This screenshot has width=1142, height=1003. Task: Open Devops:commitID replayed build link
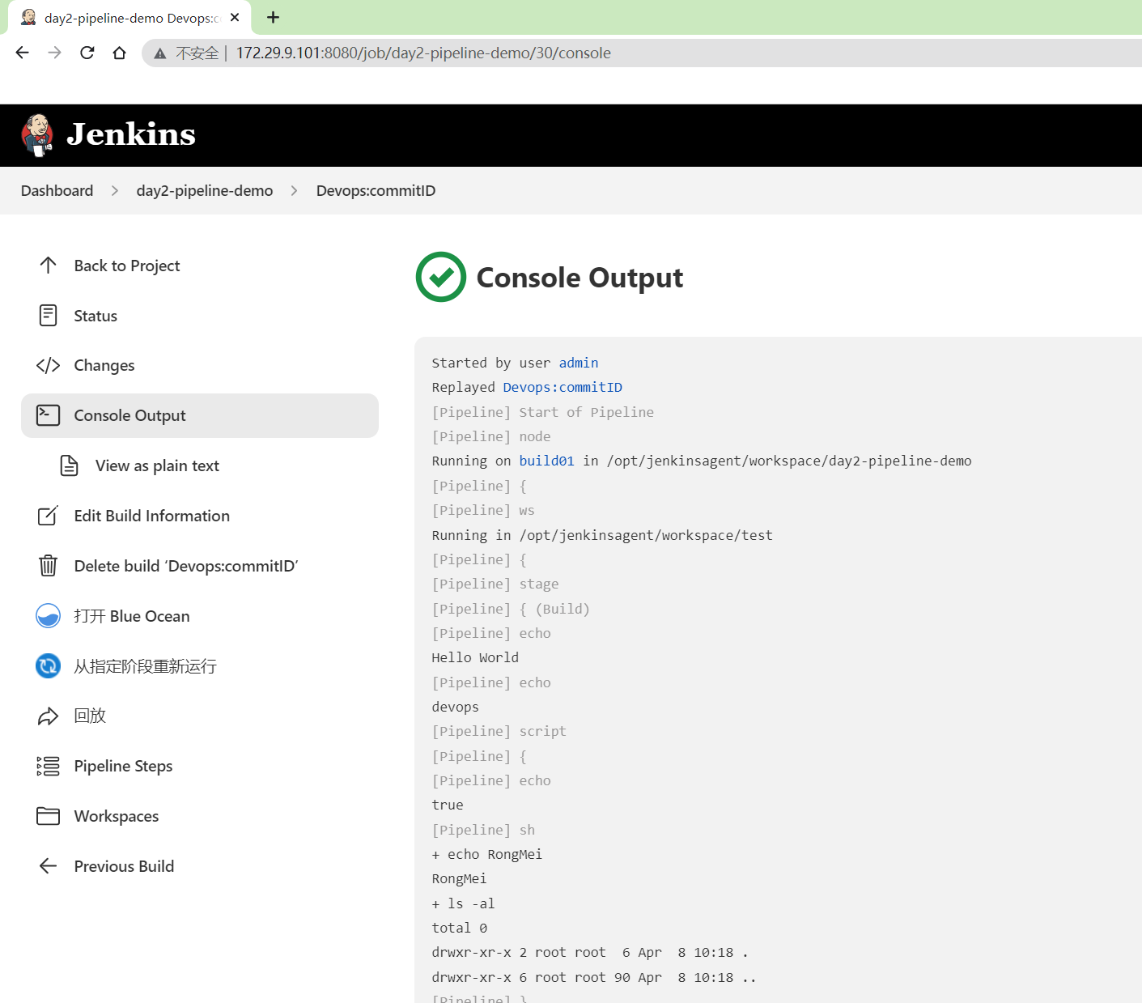563,387
